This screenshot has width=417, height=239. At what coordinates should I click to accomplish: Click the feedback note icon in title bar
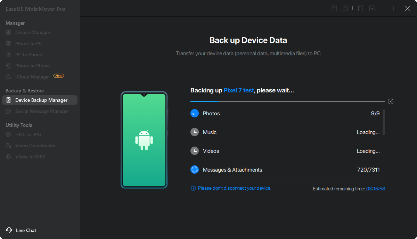(x=345, y=8)
